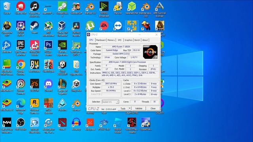Select the Microsoft Edge desktop icon
253x142 pixels.
[21, 106]
